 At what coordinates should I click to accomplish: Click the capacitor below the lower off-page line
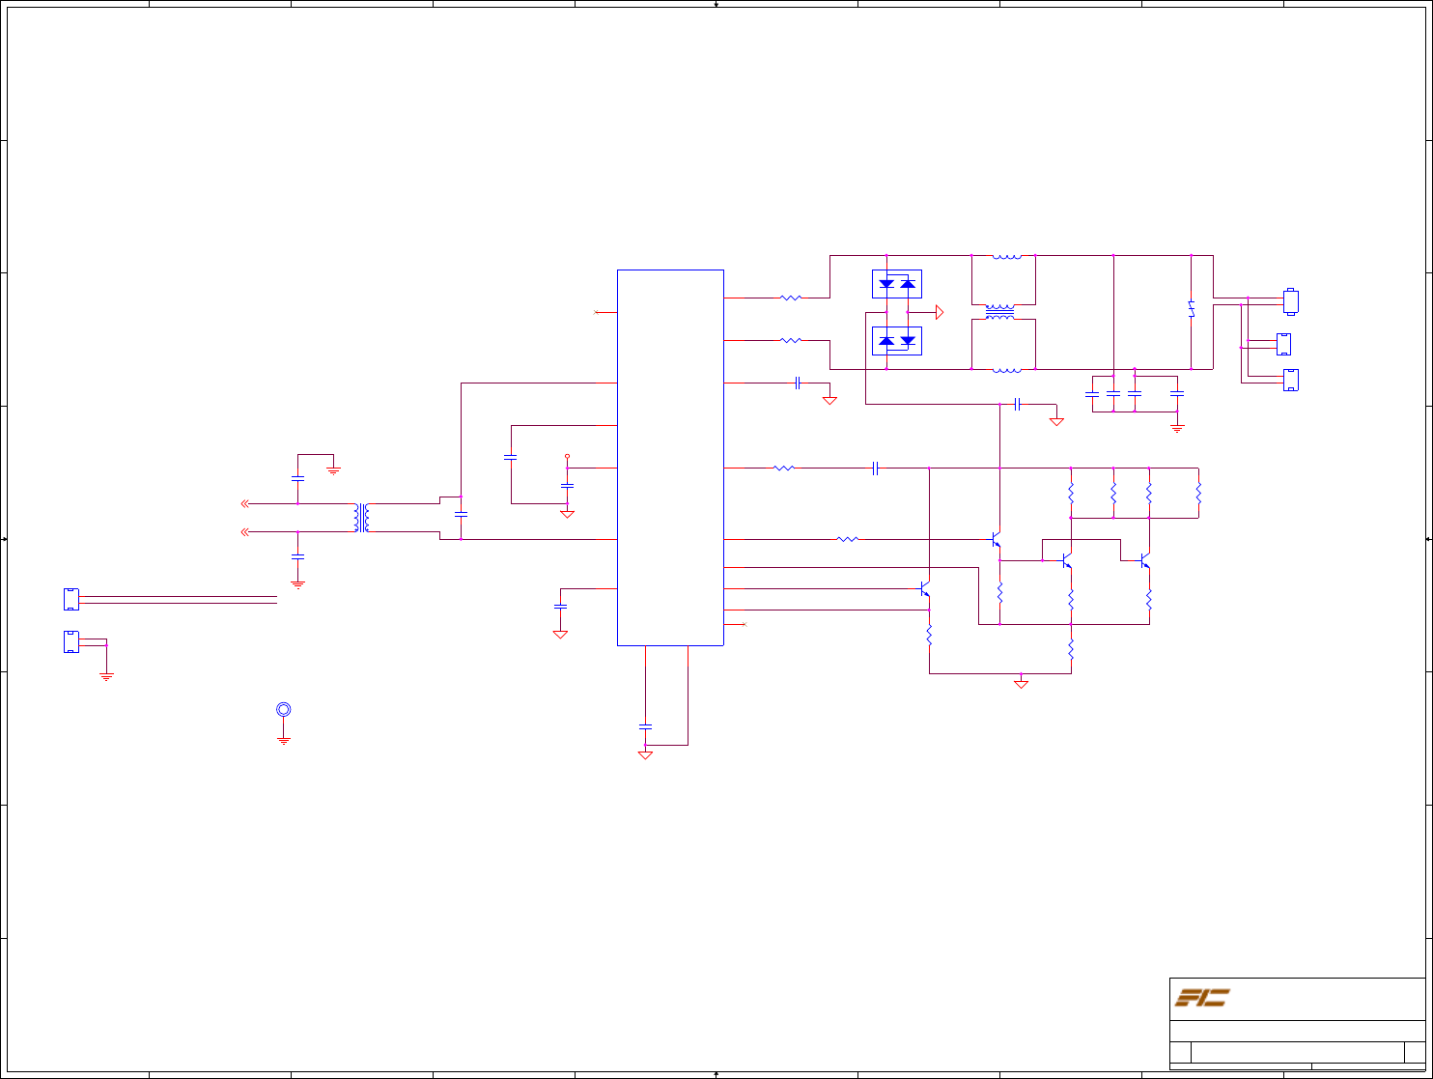pyautogui.click(x=297, y=556)
